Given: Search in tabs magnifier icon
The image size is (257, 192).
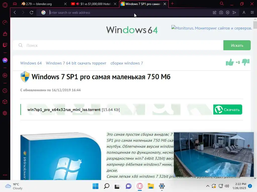Looking at the screenshot, I should tap(222, 3).
